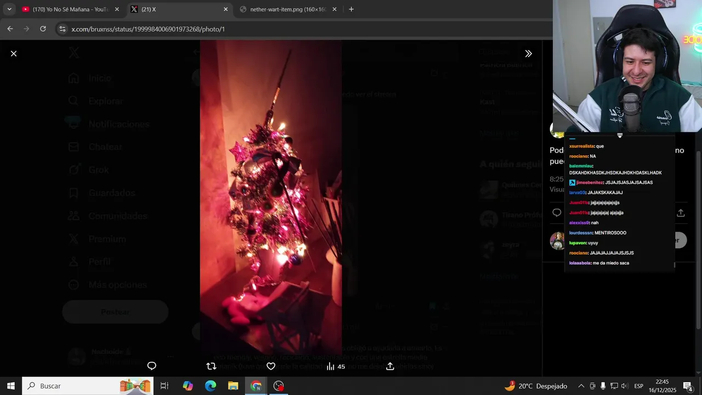
Task: Open the tab search dropdown arrow
Action: pos(9,9)
